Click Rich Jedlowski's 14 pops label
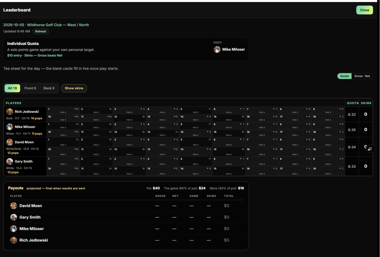 [x=36, y=118]
